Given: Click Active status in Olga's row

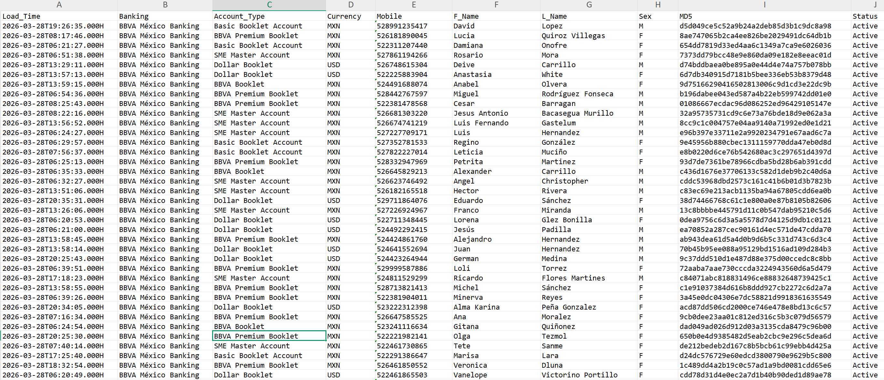Looking at the screenshot, I should point(867,336).
